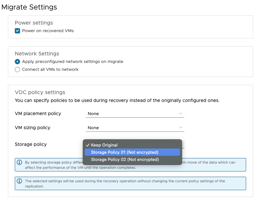Click the Migrate Settings heading
The image size is (255, 199).
[29, 7]
